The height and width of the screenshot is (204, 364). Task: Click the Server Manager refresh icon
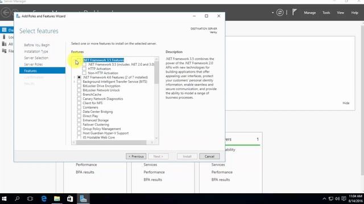coord(280,12)
